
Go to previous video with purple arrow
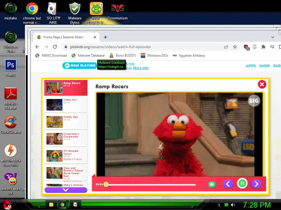[x=228, y=184]
